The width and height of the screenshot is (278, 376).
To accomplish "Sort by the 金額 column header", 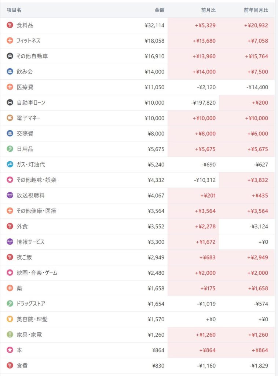I will pos(160,10).
